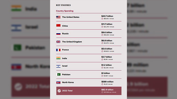Click The United Kingdom label

(x=72, y=42)
